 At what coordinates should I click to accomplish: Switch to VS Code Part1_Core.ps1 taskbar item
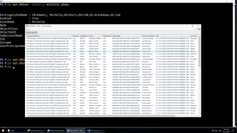[96, 130]
